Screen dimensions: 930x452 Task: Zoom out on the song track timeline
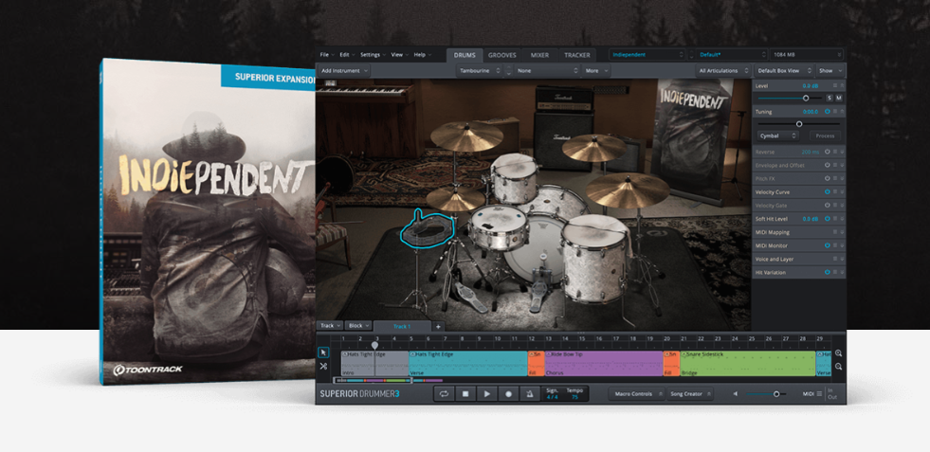[x=838, y=367]
